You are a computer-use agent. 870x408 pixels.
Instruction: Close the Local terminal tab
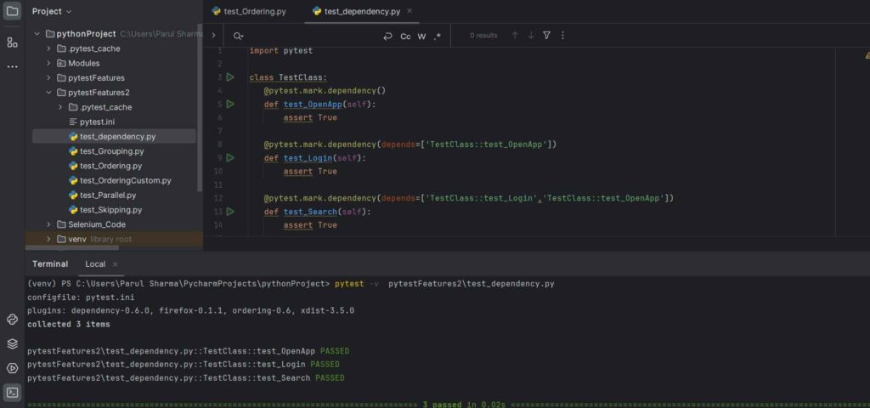[x=115, y=264]
